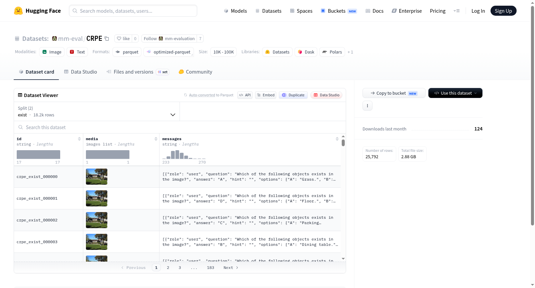Viewport: 535px width, 288px height.
Task: Select the Datasets library tag
Action: click(x=277, y=52)
